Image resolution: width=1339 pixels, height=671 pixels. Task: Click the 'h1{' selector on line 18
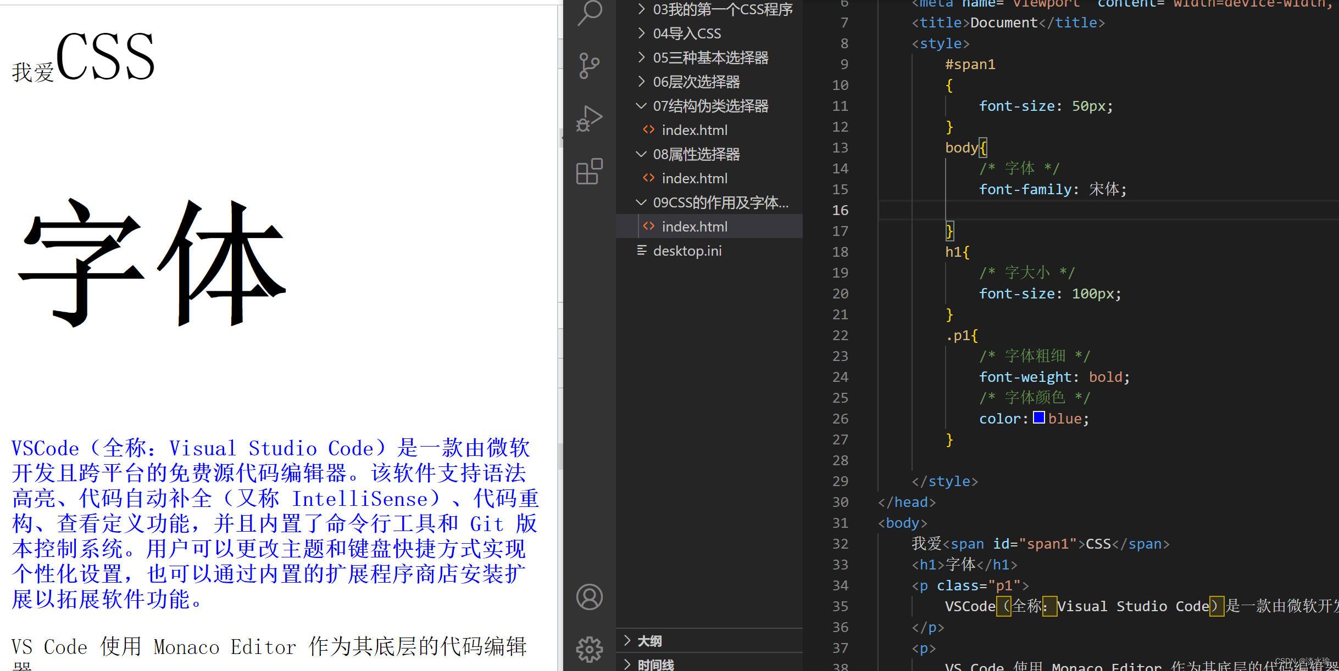click(x=957, y=252)
